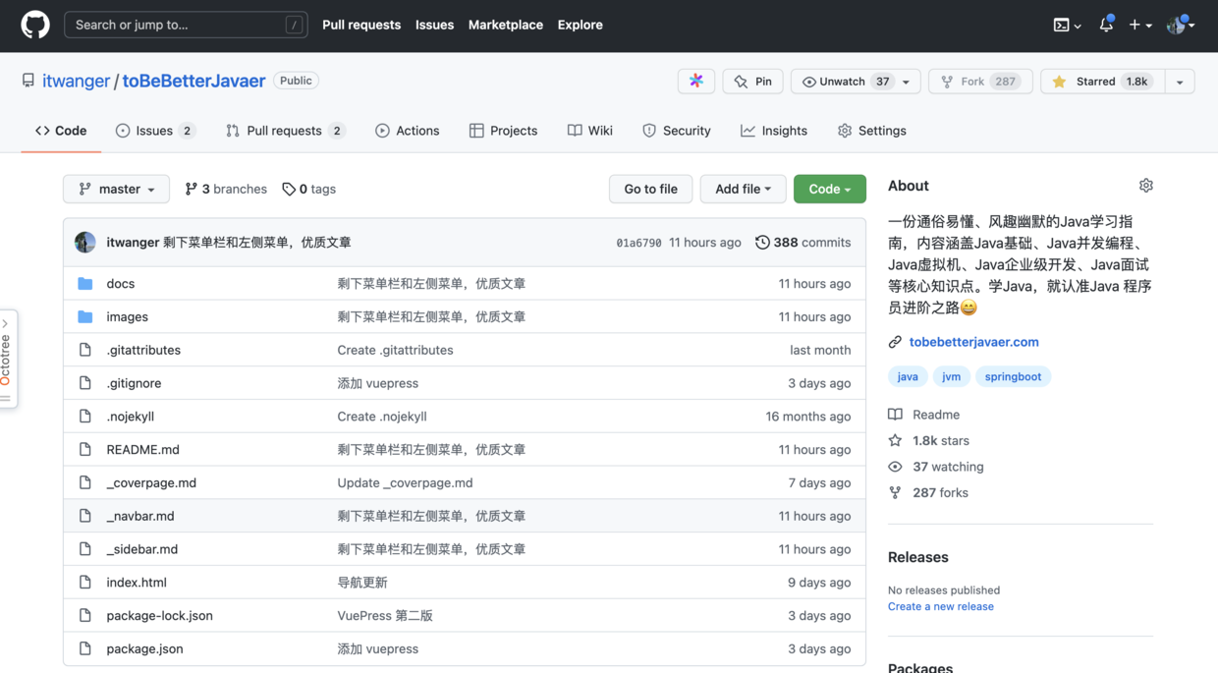Click the commit history clock icon
The width and height of the screenshot is (1218, 673).
click(762, 243)
